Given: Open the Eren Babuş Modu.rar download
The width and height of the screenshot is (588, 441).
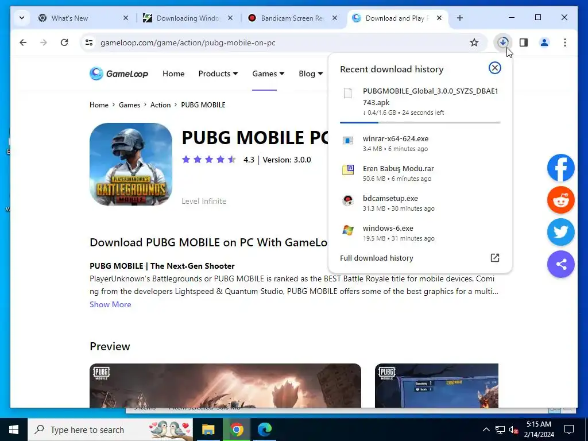Looking at the screenshot, I should tap(420, 173).
